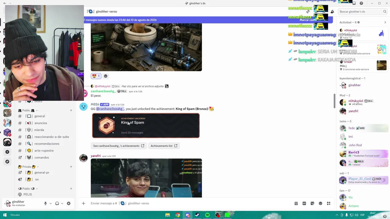The image size is (390, 219).
Task: Open the robot toilet image attachment
Action: tap(146, 47)
